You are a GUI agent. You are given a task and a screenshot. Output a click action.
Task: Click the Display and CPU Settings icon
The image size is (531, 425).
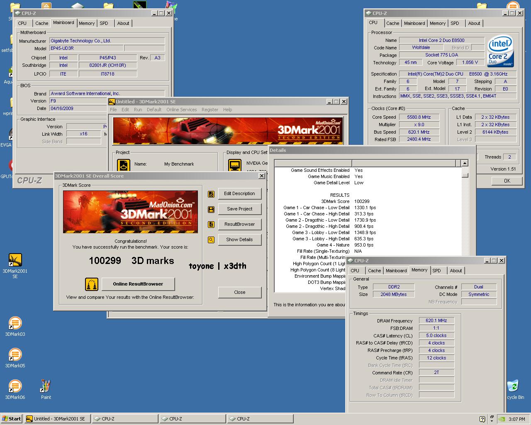tap(235, 165)
